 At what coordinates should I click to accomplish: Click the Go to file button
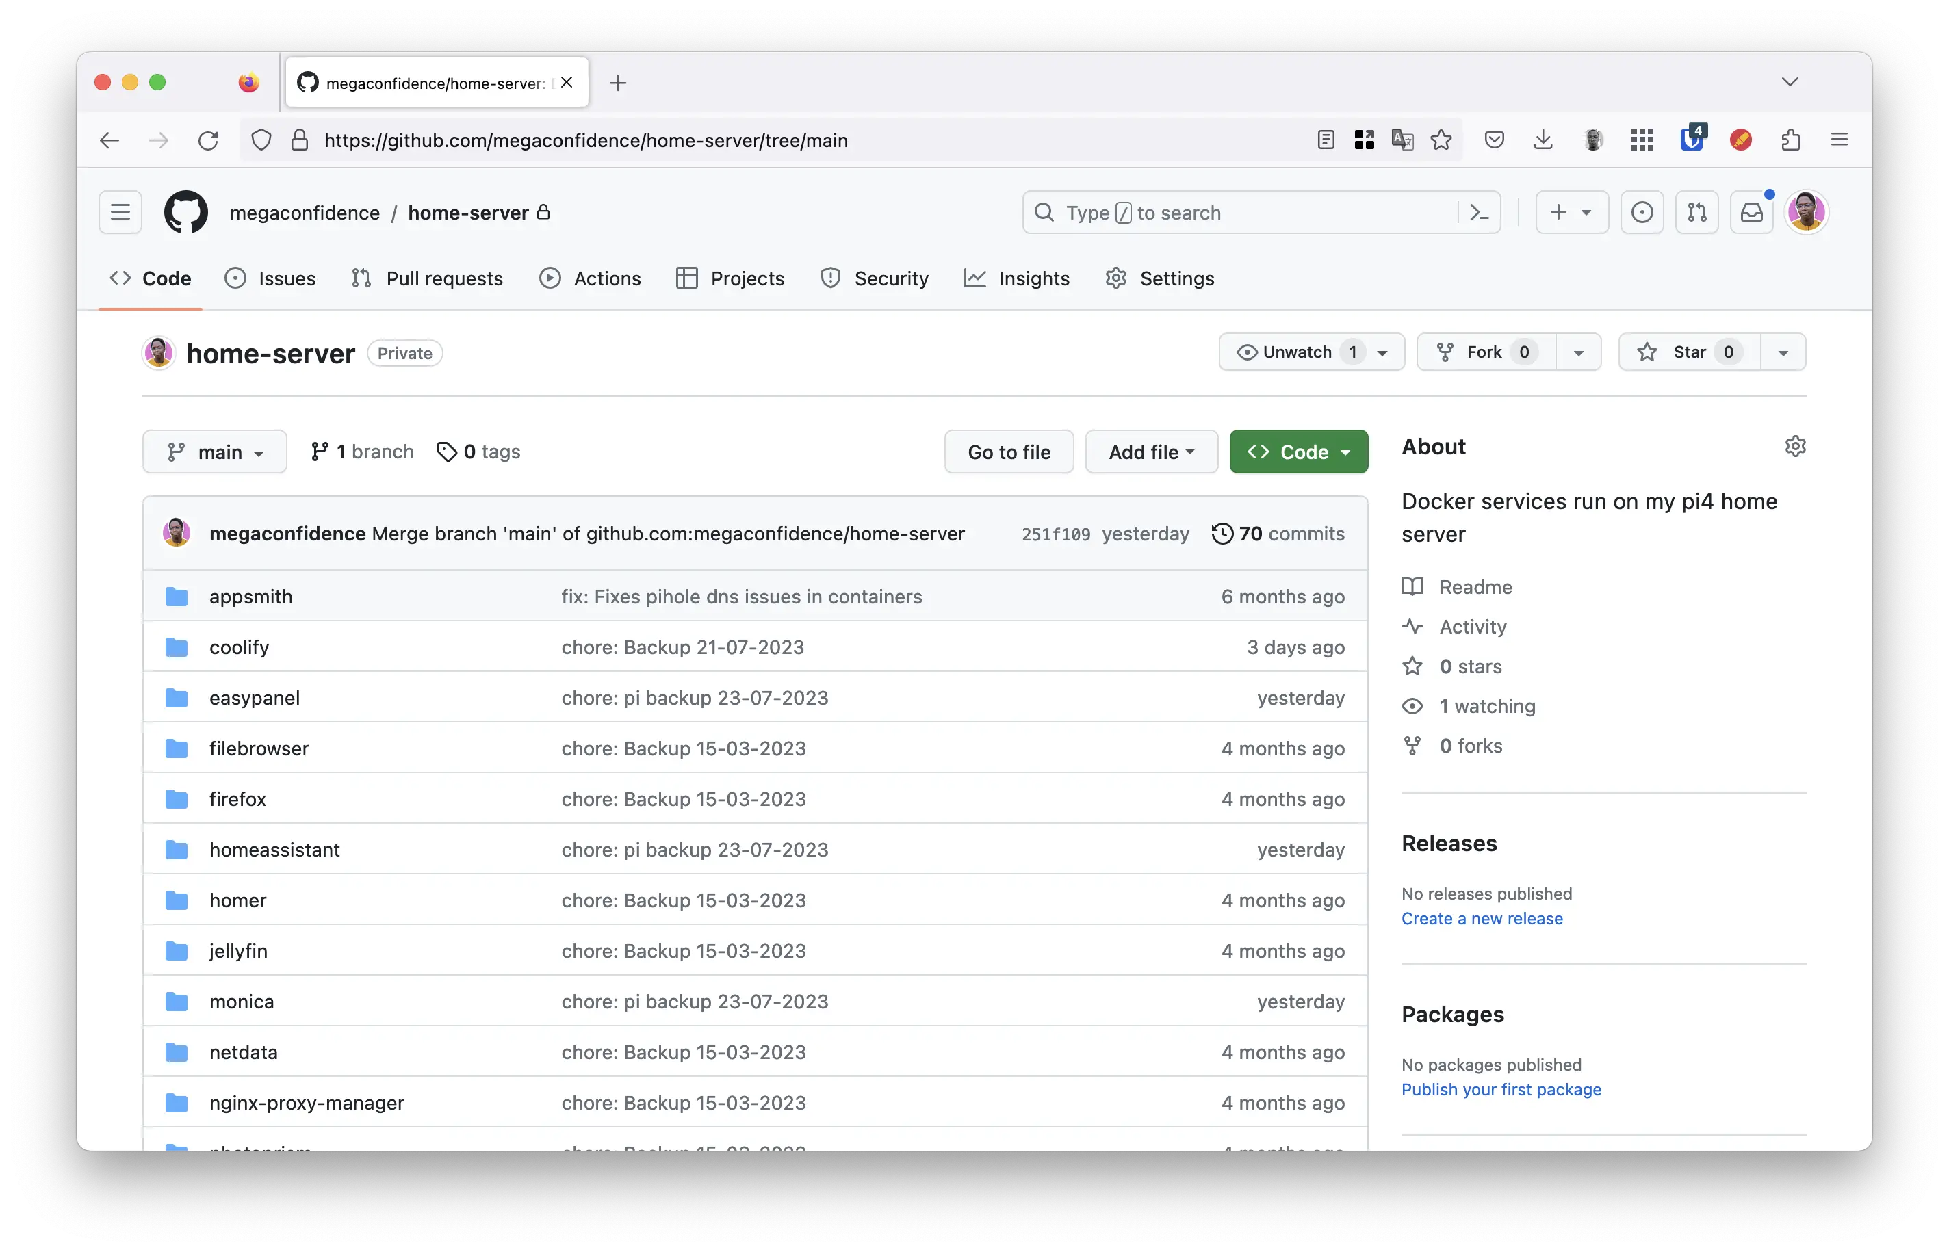tap(1008, 452)
